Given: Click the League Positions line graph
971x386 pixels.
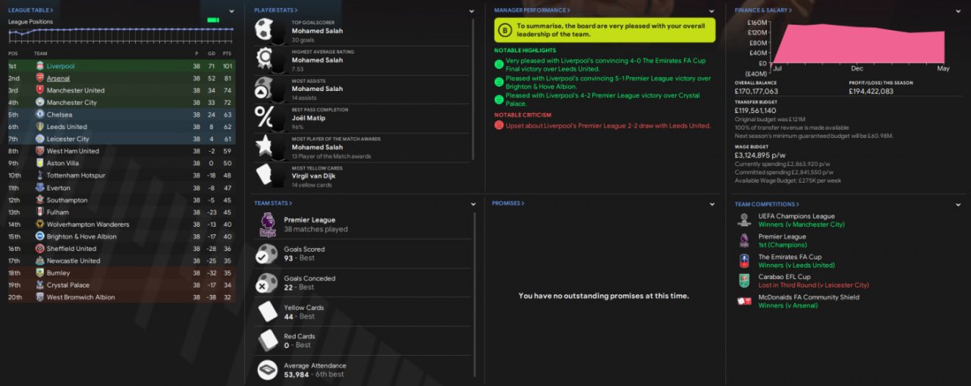Looking at the screenshot, I should tap(121, 32).
